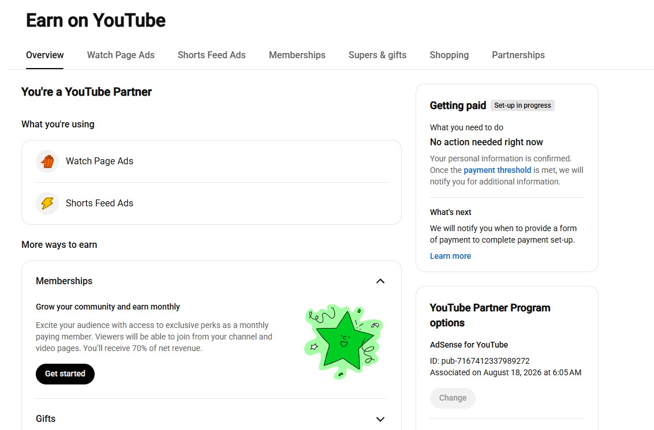Click the Set-up in progress badge
The width and height of the screenshot is (654, 430).
(522, 105)
